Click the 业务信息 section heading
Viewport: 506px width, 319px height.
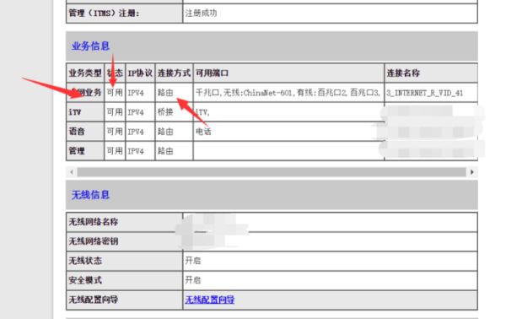pyautogui.click(x=91, y=46)
